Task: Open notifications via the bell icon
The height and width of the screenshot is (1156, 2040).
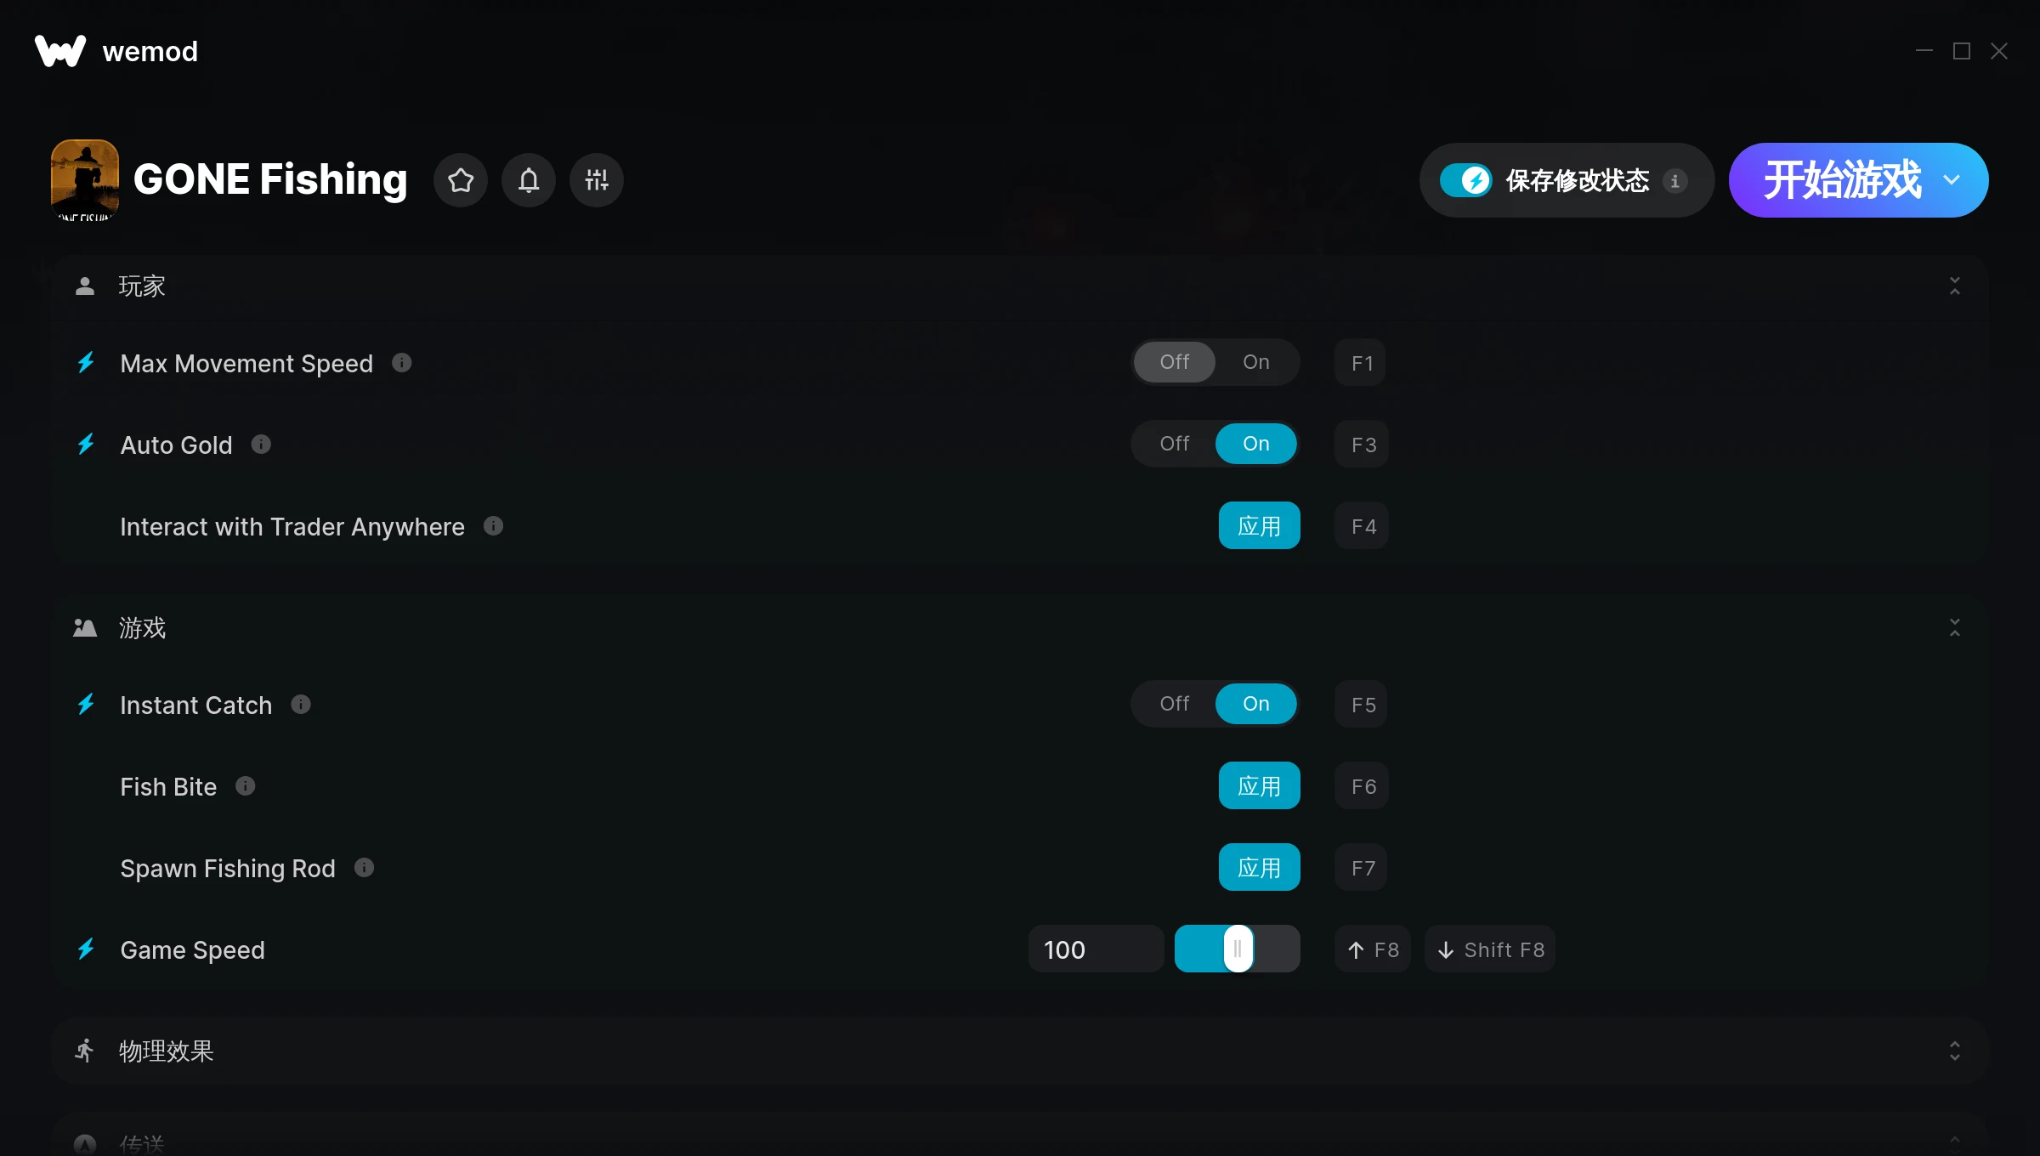Action: click(x=529, y=180)
